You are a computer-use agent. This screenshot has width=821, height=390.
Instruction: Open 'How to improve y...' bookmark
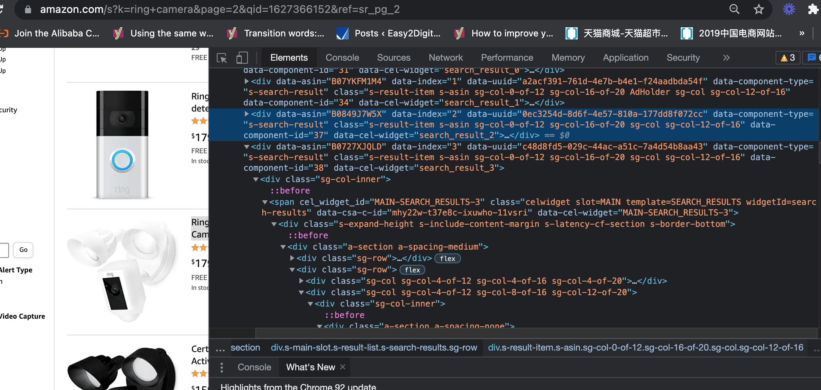(x=504, y=33)
